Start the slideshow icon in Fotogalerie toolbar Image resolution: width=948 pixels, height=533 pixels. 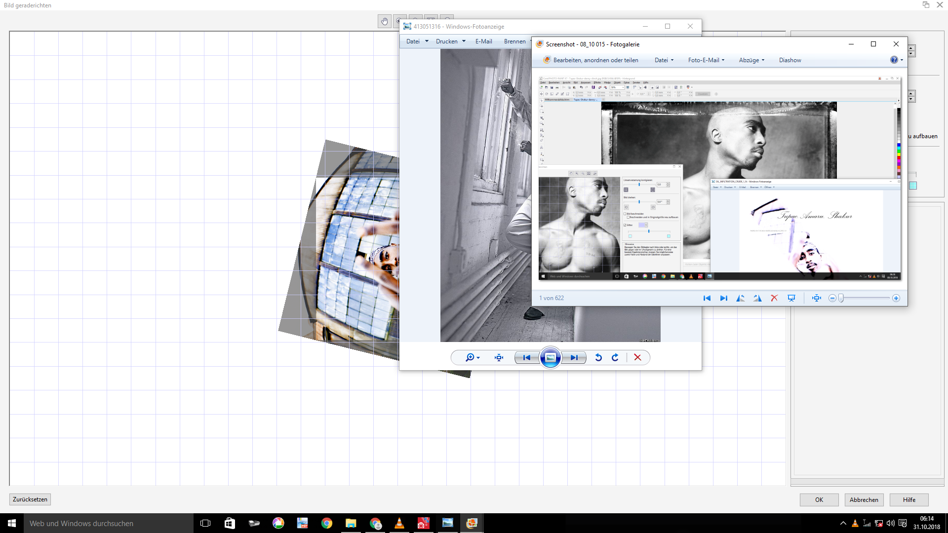pos(791,298)
